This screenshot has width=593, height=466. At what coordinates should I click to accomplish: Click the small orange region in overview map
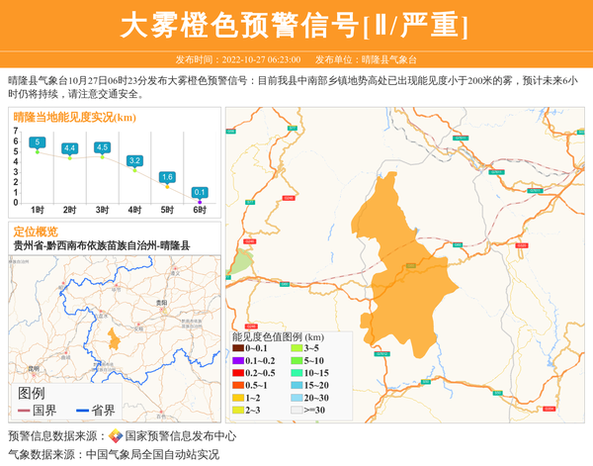(114, 339)
